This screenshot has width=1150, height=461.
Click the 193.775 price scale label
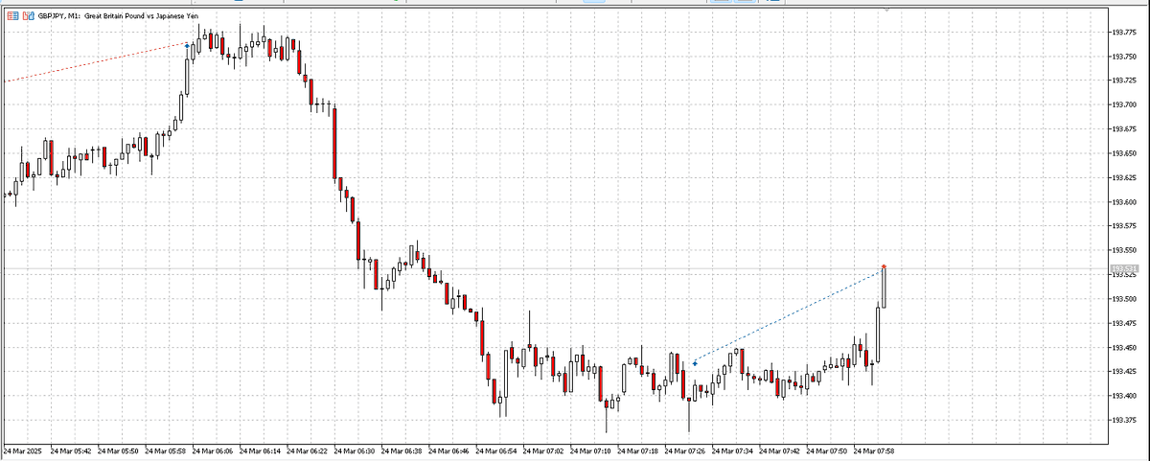(1123, 33)
